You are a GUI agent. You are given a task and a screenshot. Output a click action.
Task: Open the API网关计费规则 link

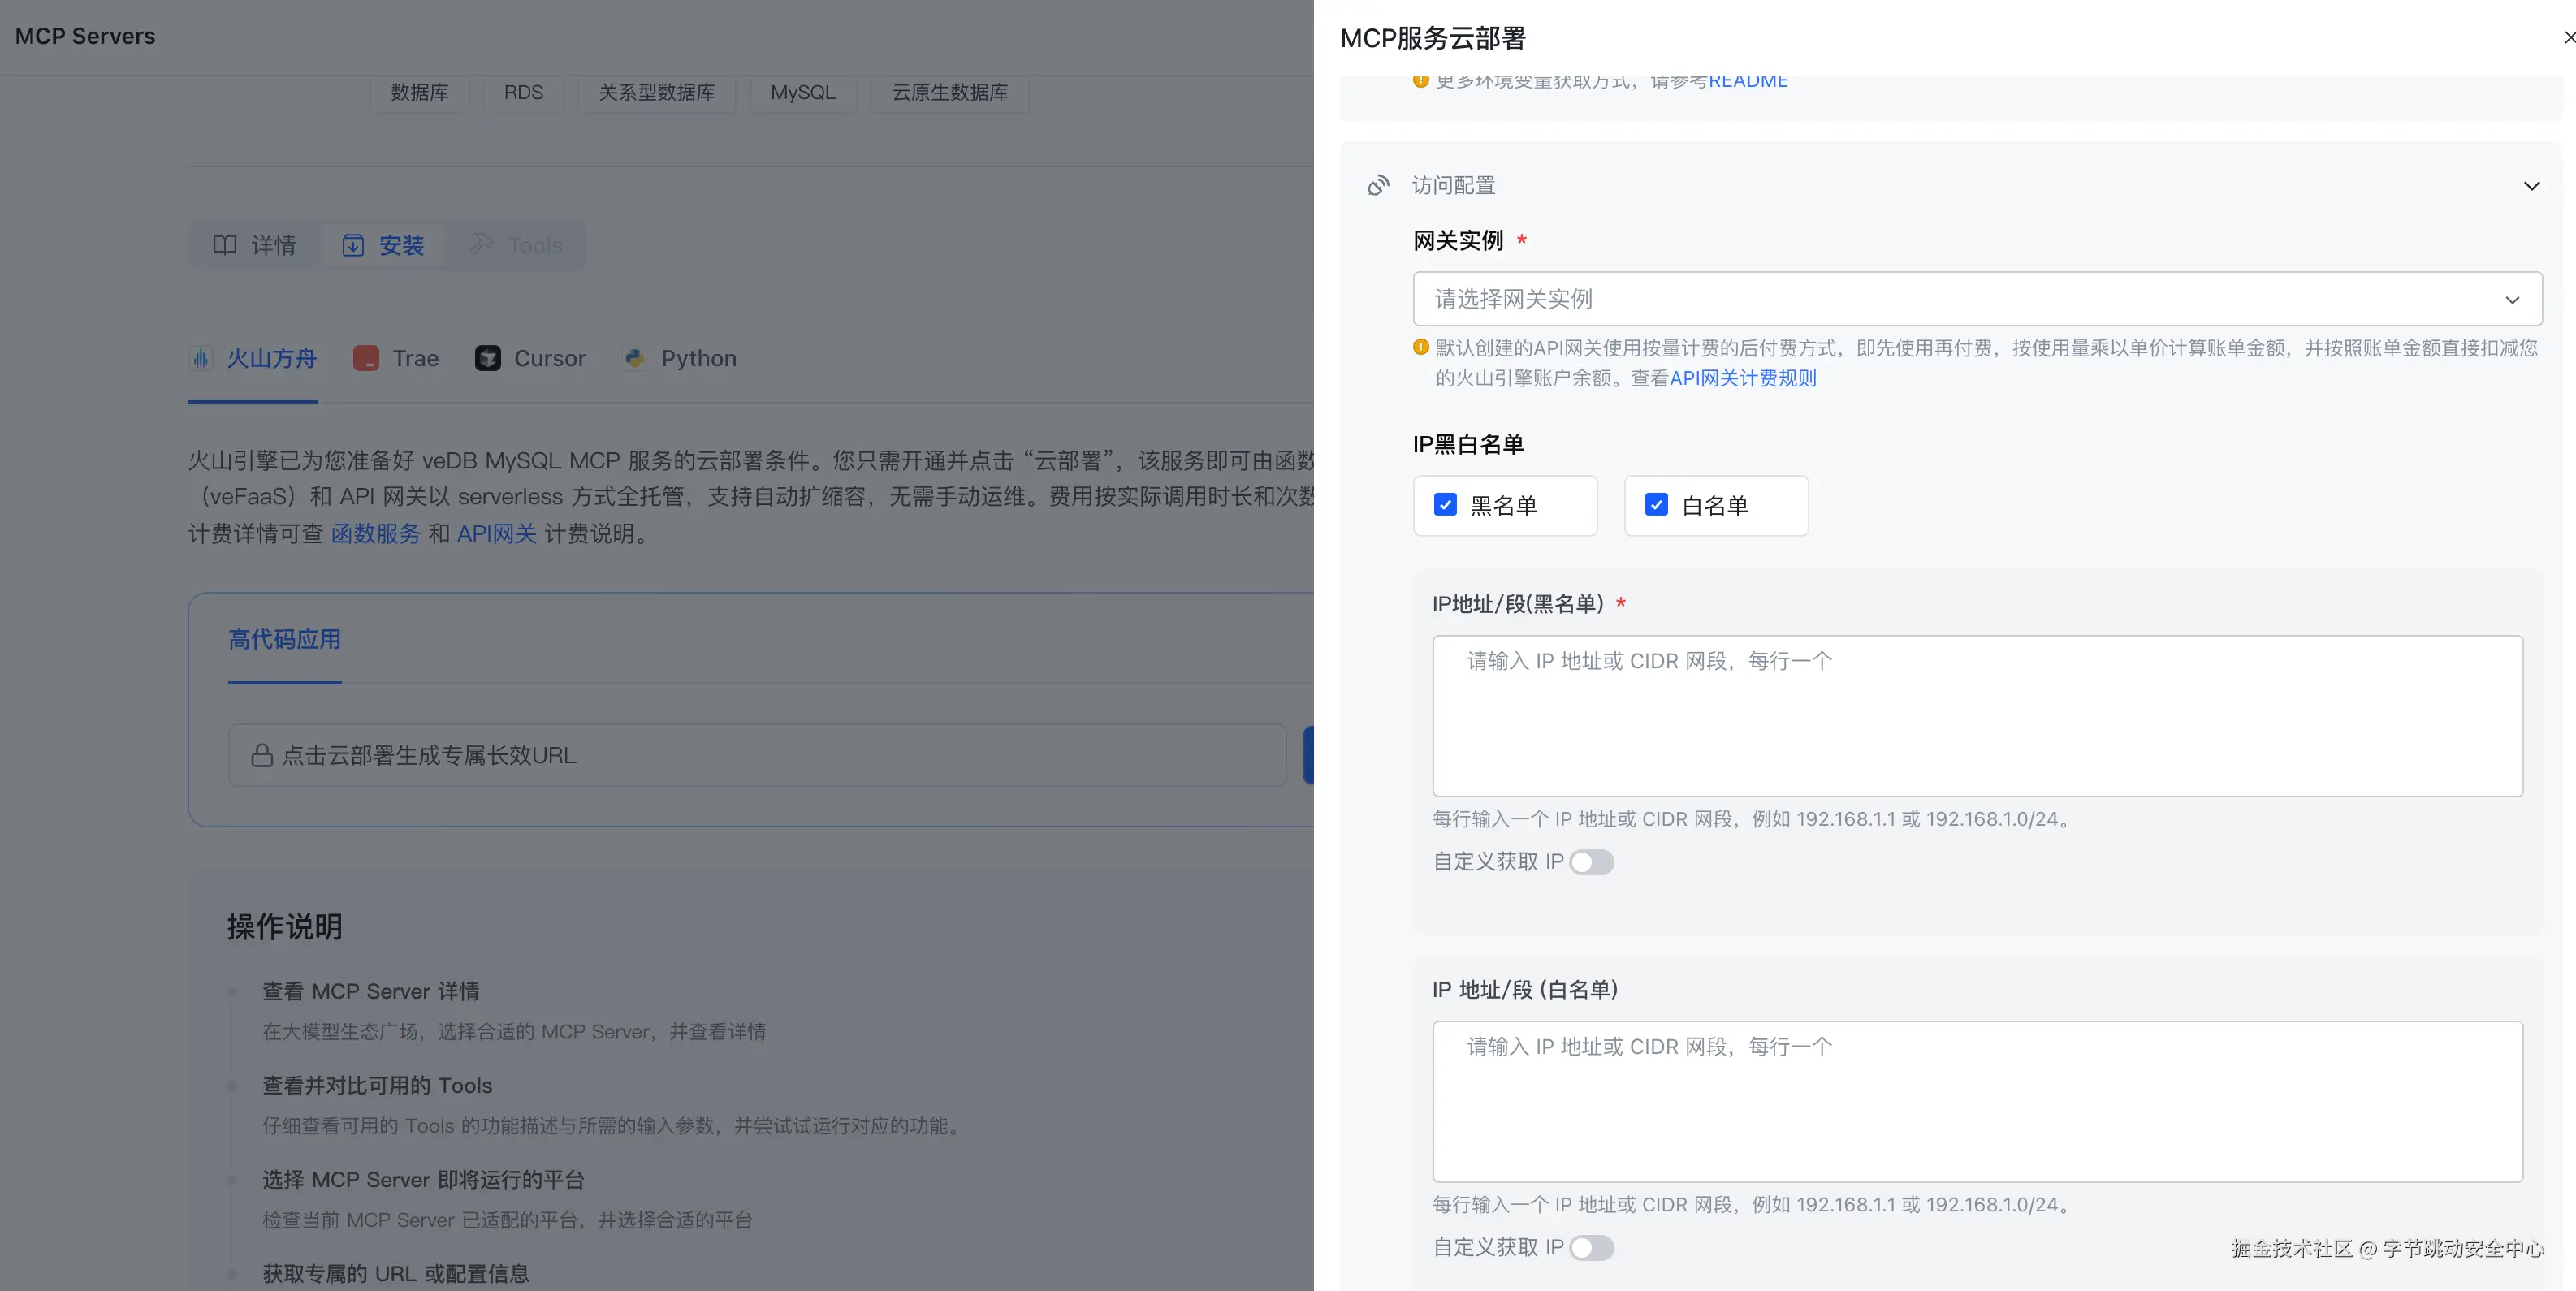1743,378
